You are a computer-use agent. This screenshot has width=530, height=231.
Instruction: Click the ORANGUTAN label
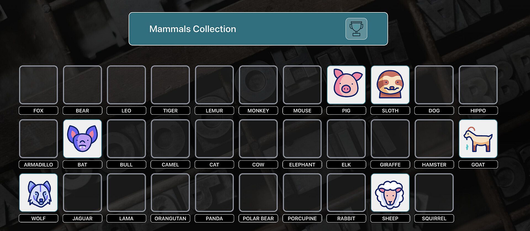click(x=170, y=218)
